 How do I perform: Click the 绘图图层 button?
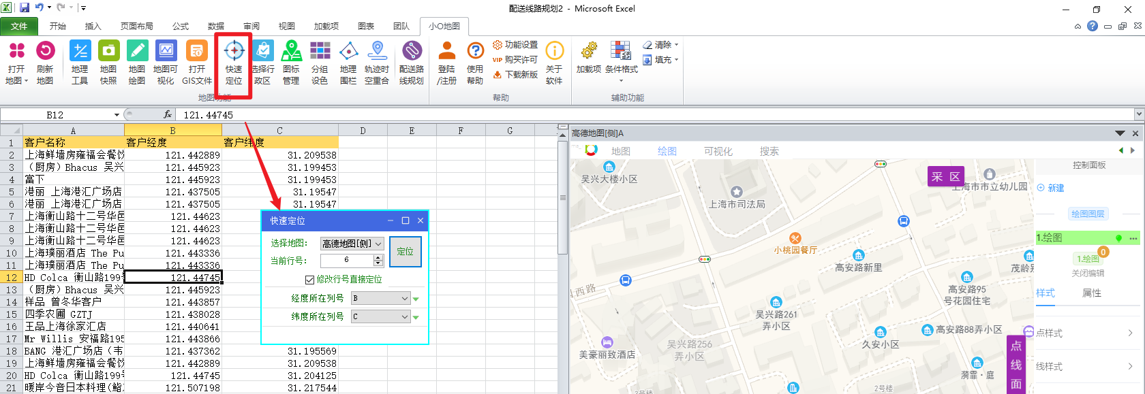coord(1088,214)
